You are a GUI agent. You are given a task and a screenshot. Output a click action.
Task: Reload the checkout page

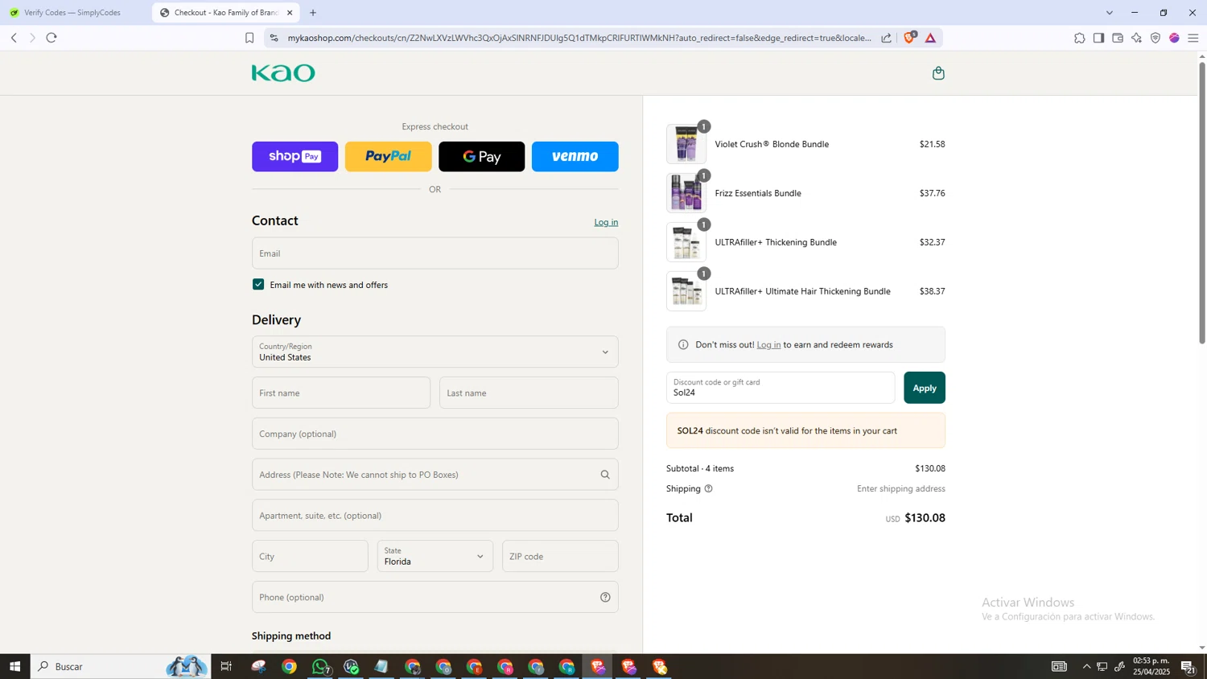tap(51, 38)
